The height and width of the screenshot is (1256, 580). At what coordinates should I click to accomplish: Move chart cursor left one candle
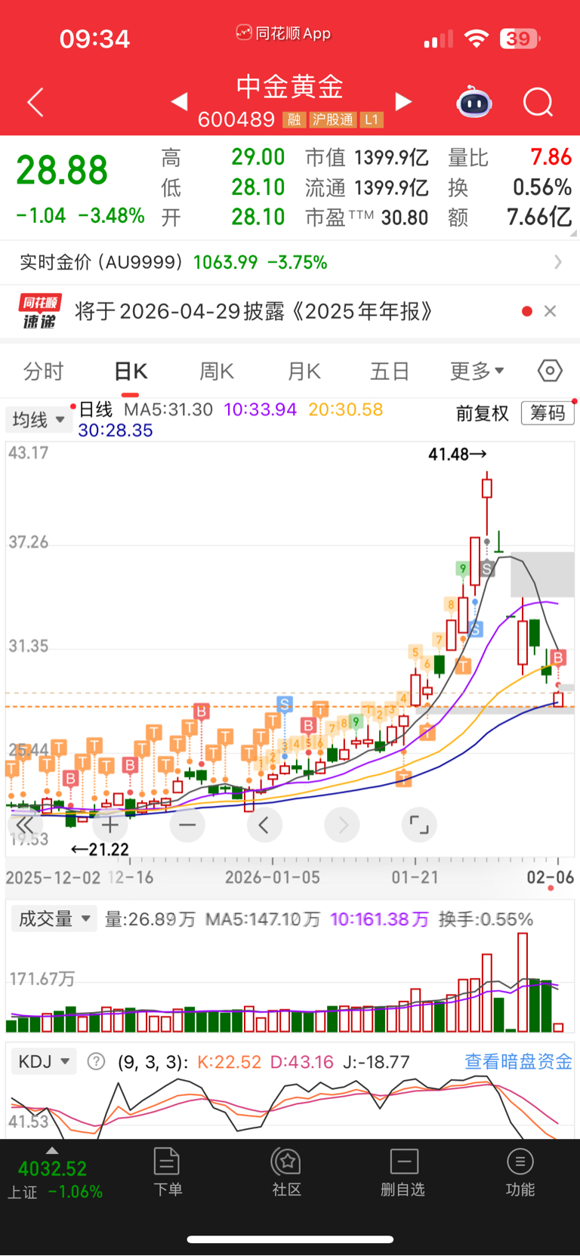[264, 825]
